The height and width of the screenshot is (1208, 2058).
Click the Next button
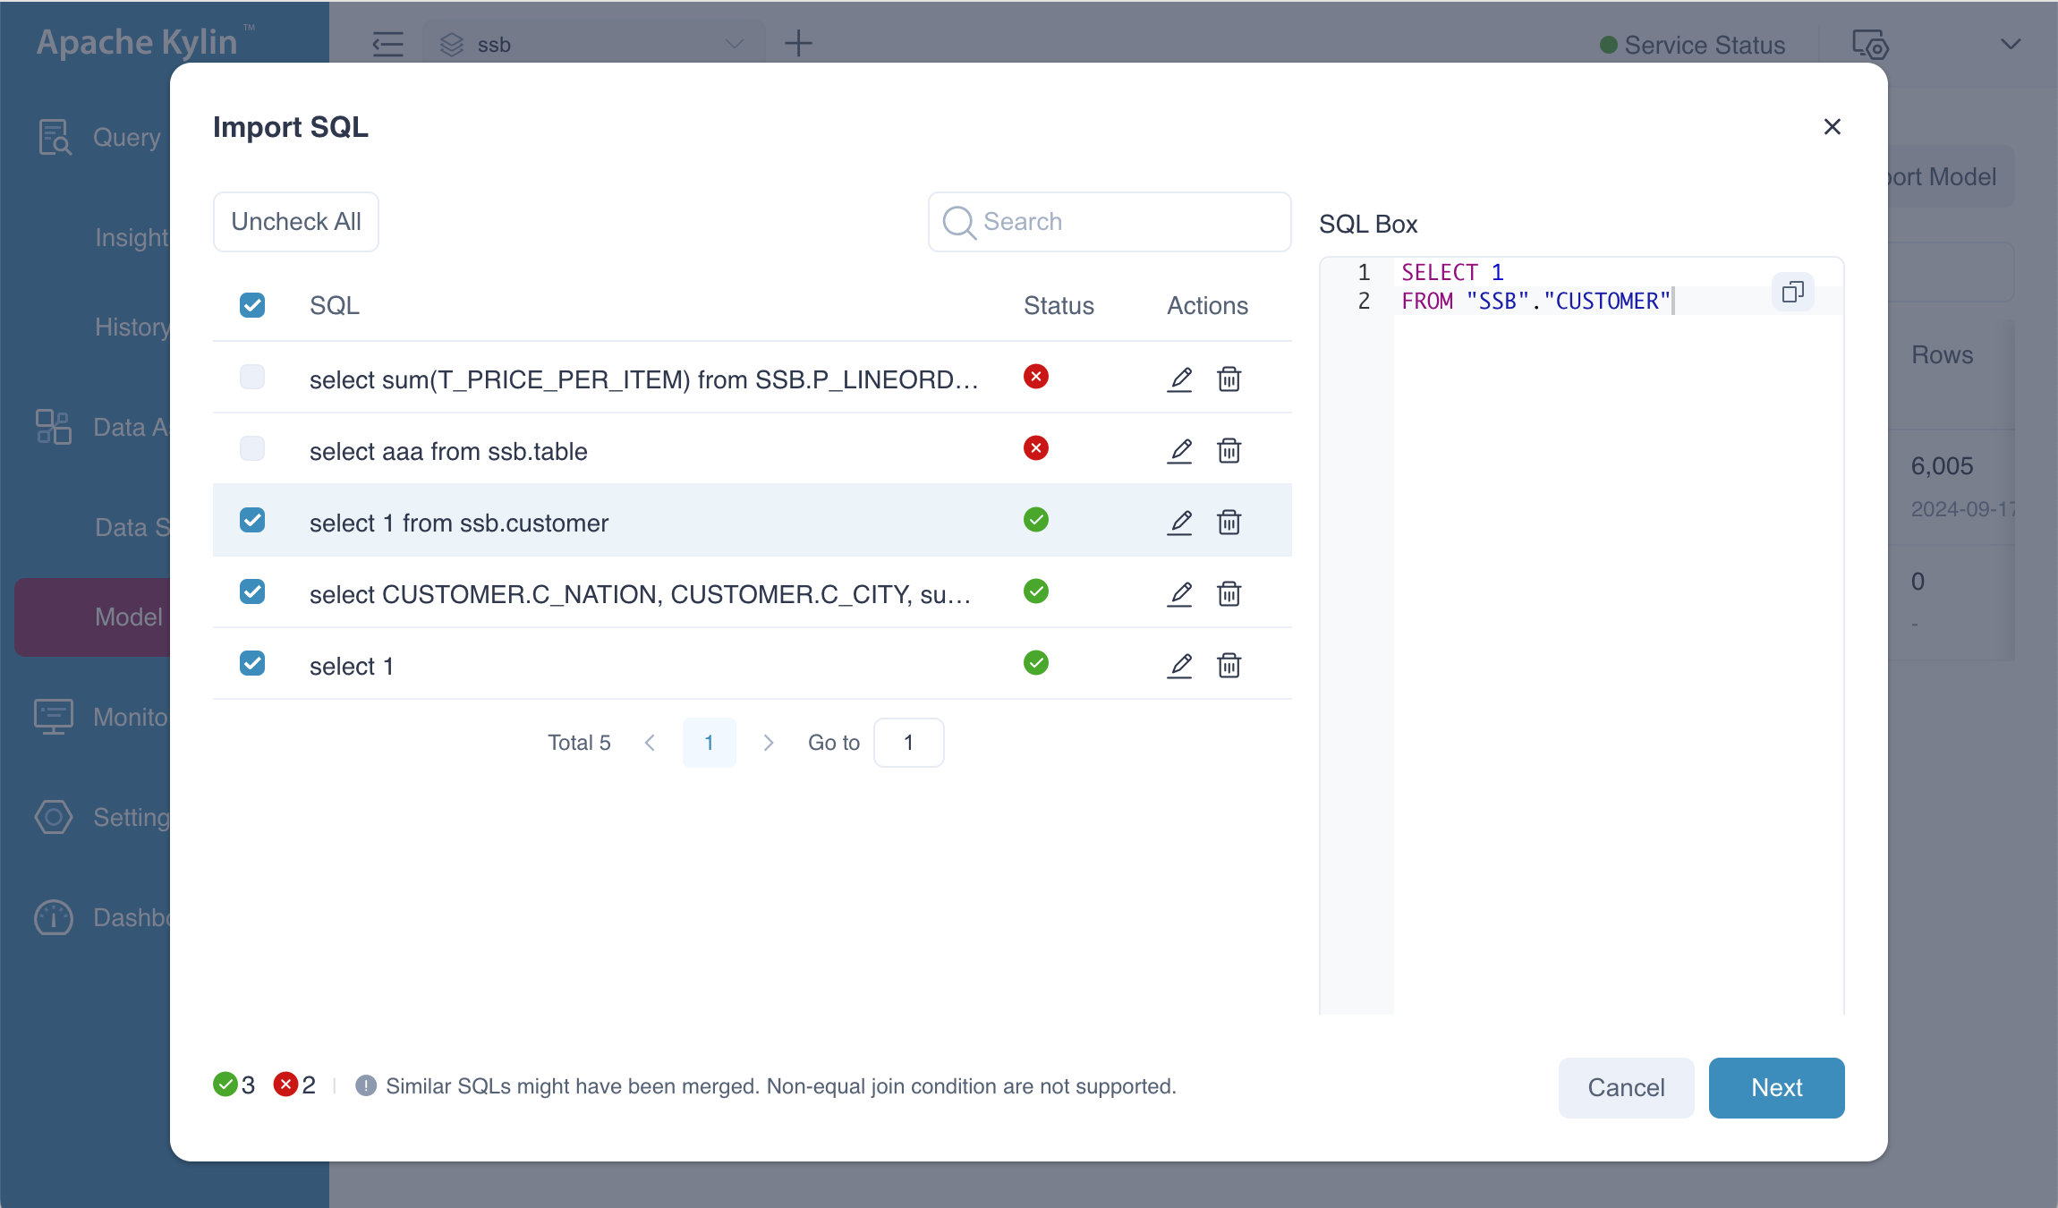[x=1776, y=1087]
